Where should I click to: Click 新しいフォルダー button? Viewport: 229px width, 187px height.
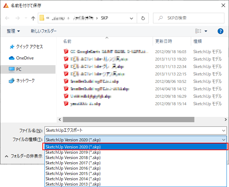point(43,31)
